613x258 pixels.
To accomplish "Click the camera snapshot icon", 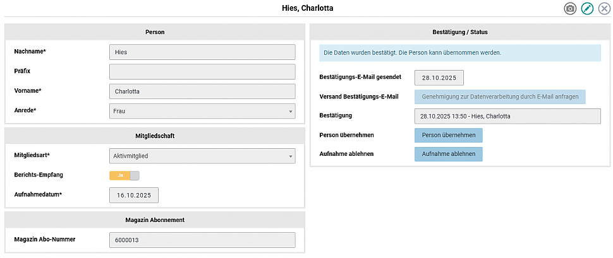I will click(570, 9).
